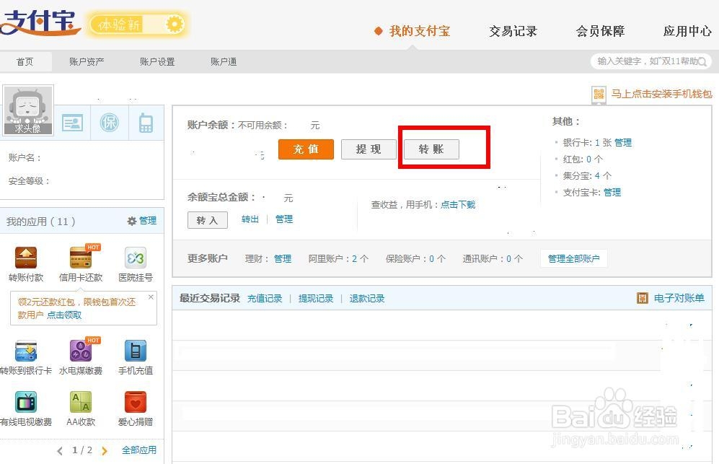The image size is (719, 464).
Task: Open the 应用中心 main tab
Action: [x=687, y=31]
